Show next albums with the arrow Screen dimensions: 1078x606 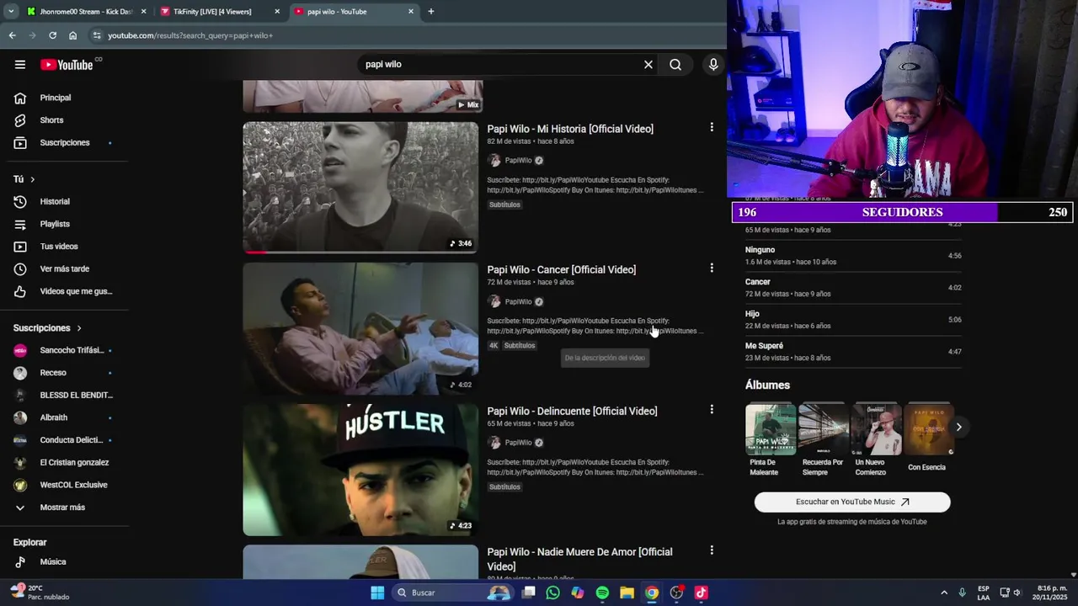(958, 428)
